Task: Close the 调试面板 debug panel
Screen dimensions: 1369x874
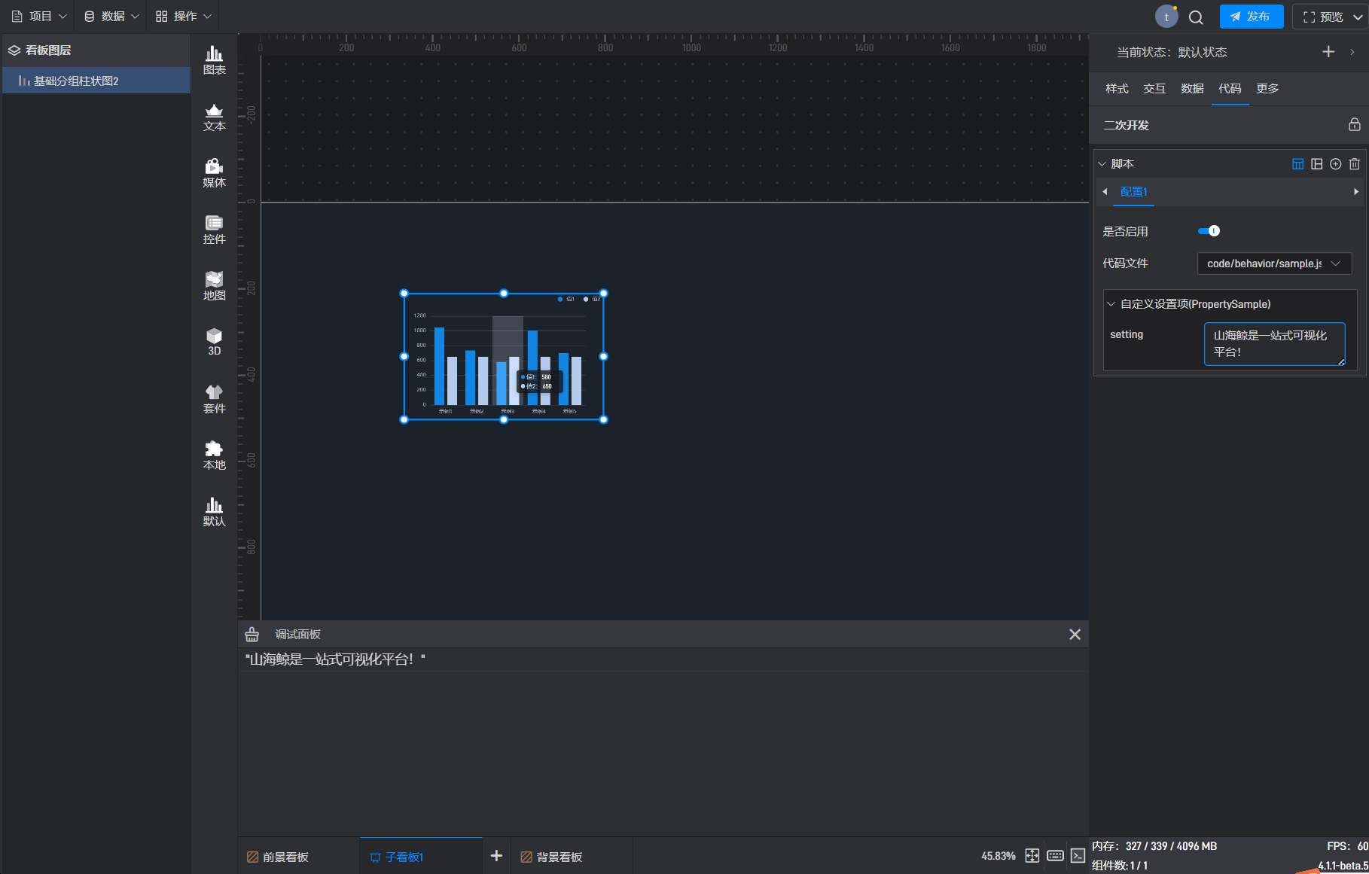Action: (1075, 635)
